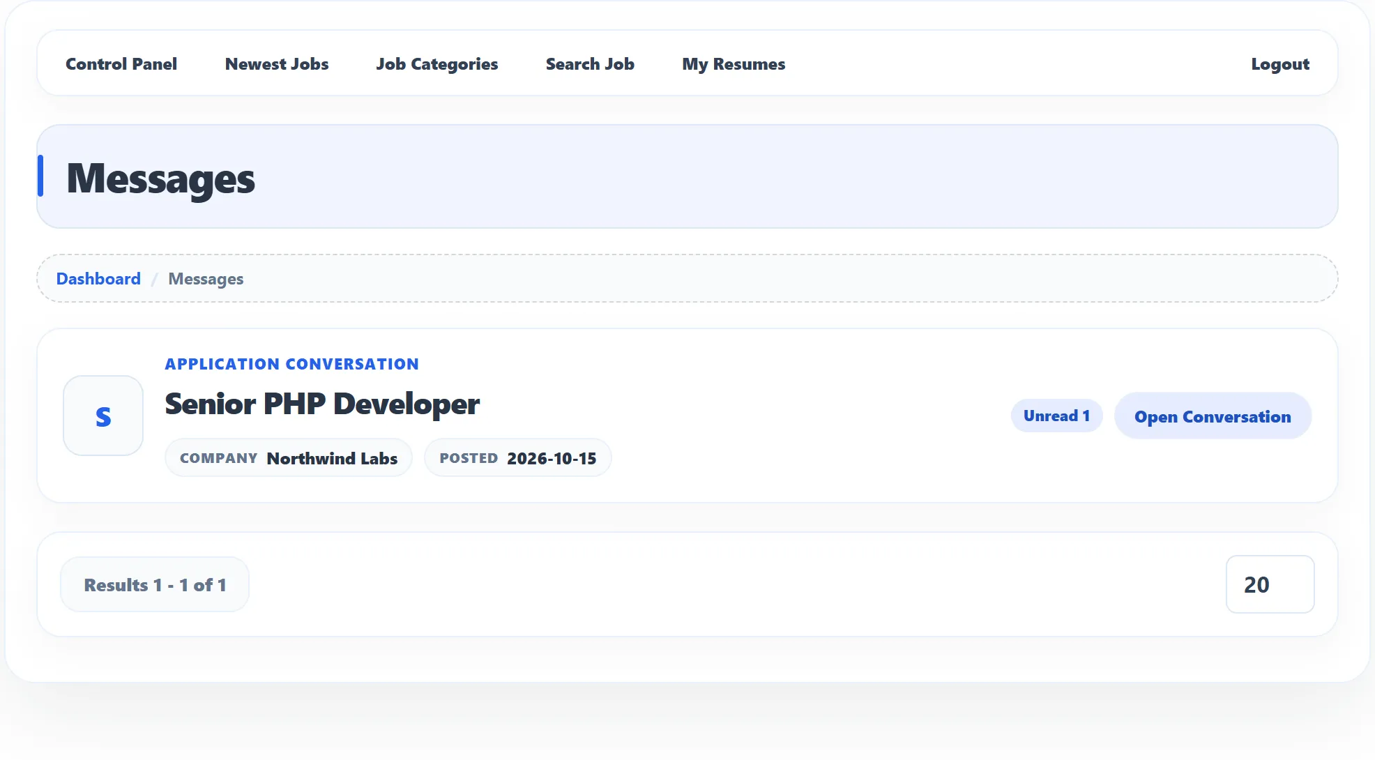
Task: Open the per-page dropdown showing 20
Action: pyautogui.click(x=1270, y=584)
